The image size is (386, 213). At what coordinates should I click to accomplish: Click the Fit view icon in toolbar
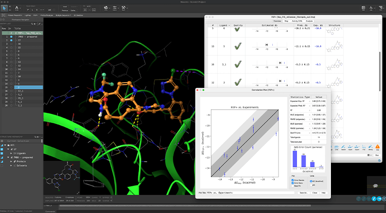85,10
